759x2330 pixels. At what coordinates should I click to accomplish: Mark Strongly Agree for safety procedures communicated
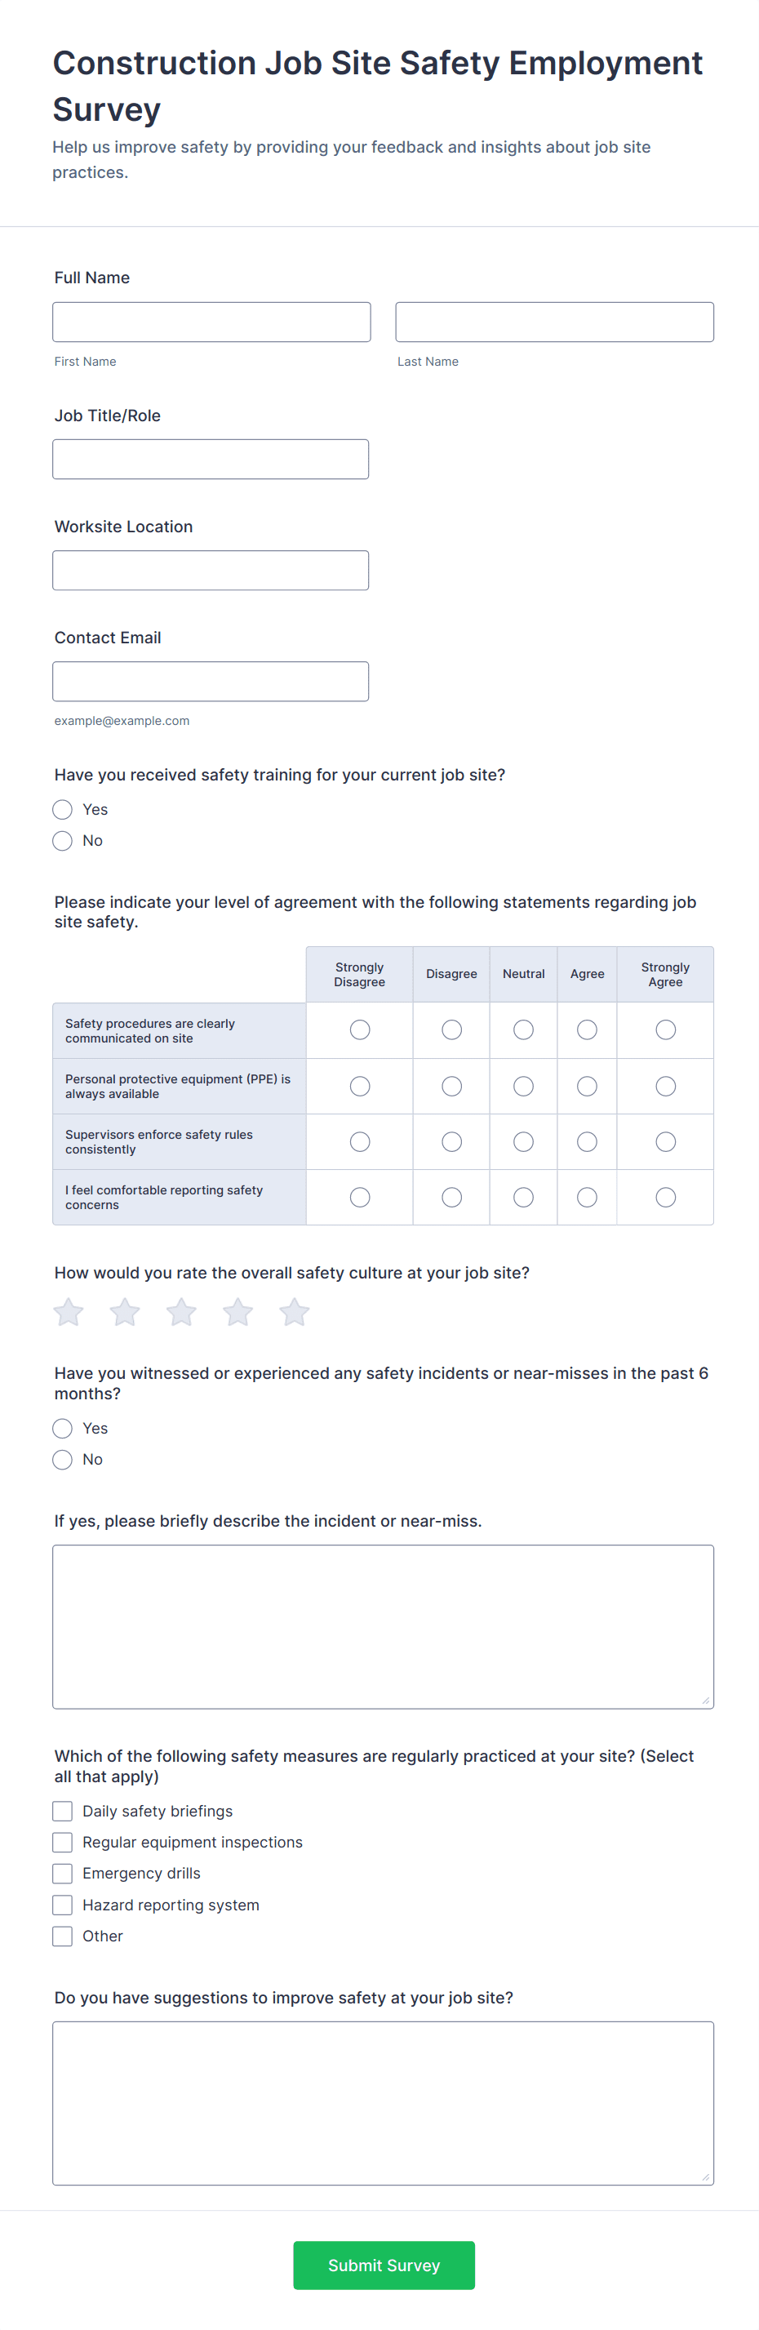[665, 1029]
